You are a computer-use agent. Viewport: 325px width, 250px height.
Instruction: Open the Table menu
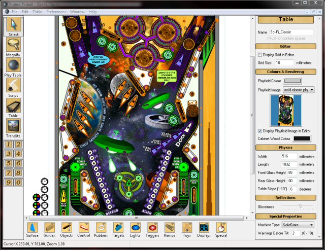coord(37,12)
